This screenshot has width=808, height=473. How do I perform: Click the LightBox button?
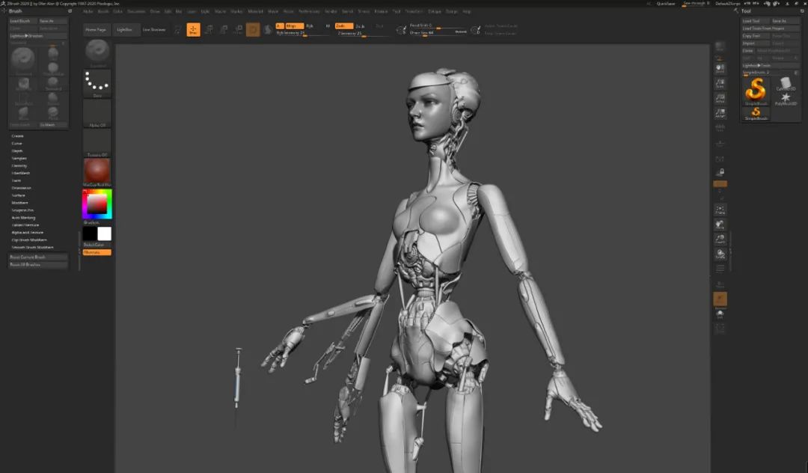(x=124, y=30)
